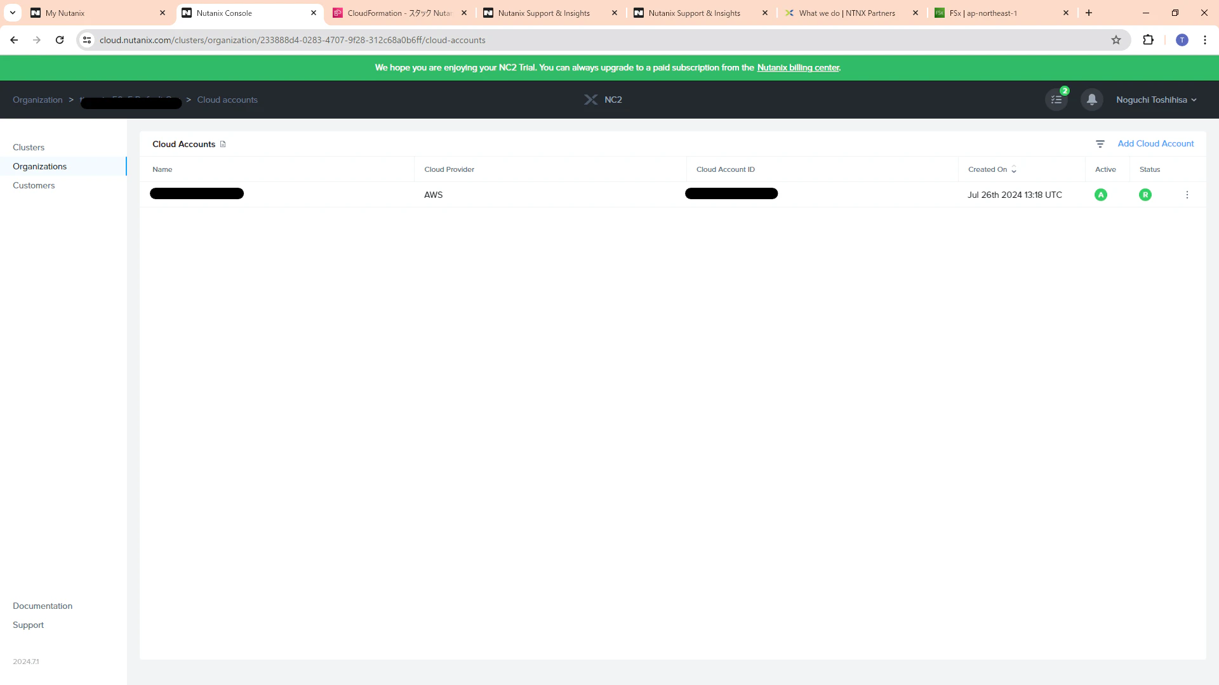Open the browser extensions puzzle icon
Screen dimensions: 1219x685
[x=1148, y=40]
